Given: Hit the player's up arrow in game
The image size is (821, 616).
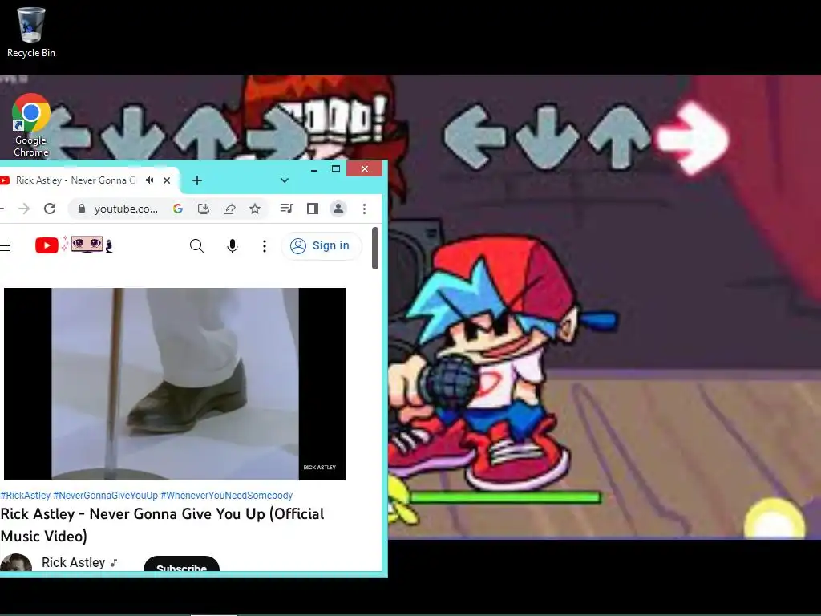Looking at the screenshot, I should pyautogui.click(x=619, y=137).
